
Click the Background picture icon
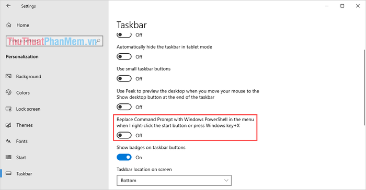pyautogui.click(x=8, y=76)
